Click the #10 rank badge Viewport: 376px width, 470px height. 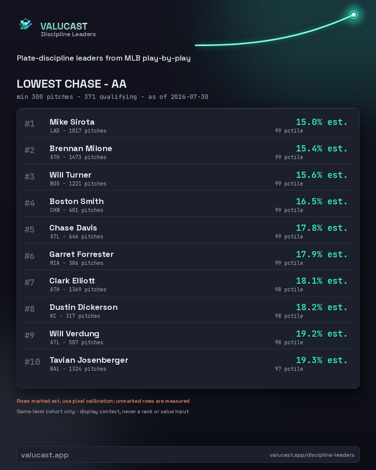[x=32, y=362]
